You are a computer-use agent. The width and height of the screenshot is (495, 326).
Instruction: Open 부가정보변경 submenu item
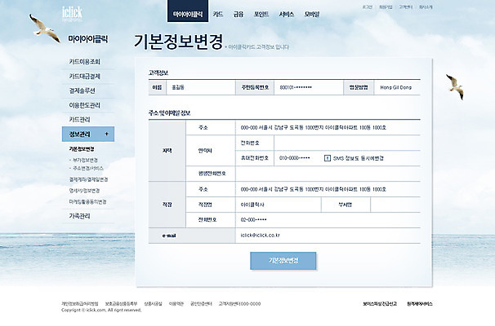point(83,160)
